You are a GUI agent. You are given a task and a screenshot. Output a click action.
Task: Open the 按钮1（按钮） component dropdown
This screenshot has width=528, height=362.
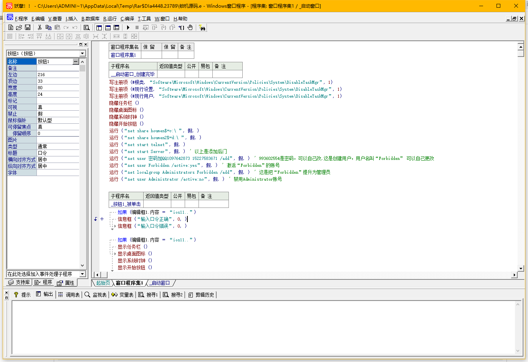click(83, 53)
